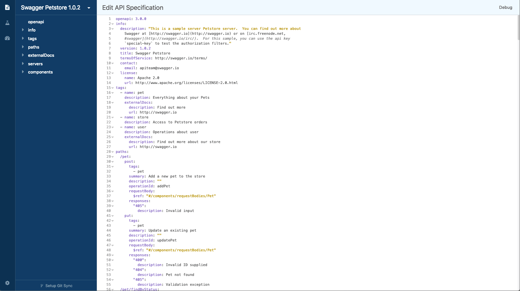The height and width of the screenshot is (291, 520).
Task: Fold the description at line 3
Action: (x=113, y=29)
